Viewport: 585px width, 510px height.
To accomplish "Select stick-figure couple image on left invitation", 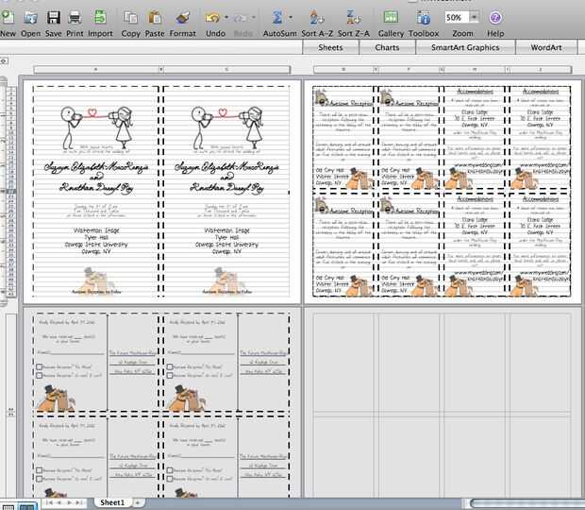I will tap(96, 127).
